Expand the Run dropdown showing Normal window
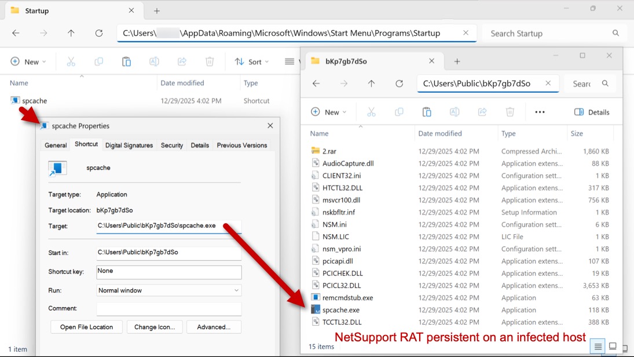Screen dimensions: 634x357 pyautogui.click(x=168, y=290)
